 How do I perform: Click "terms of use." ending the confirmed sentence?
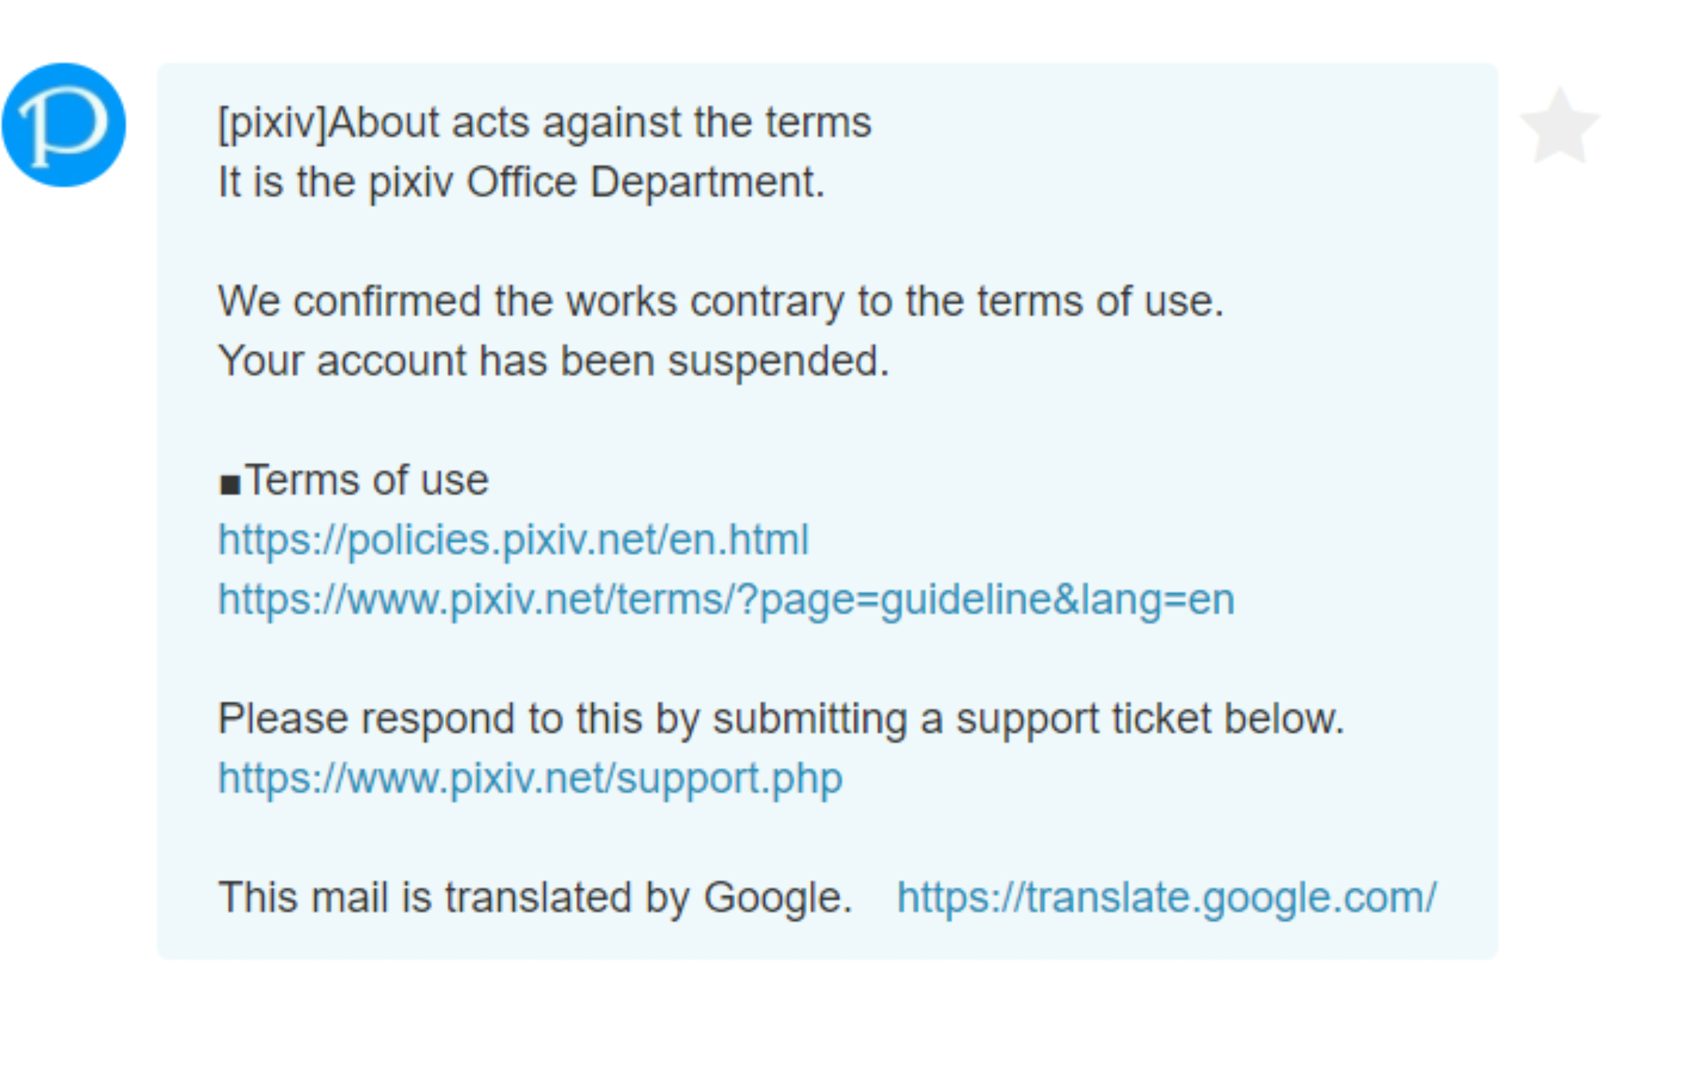point(1101,302)
